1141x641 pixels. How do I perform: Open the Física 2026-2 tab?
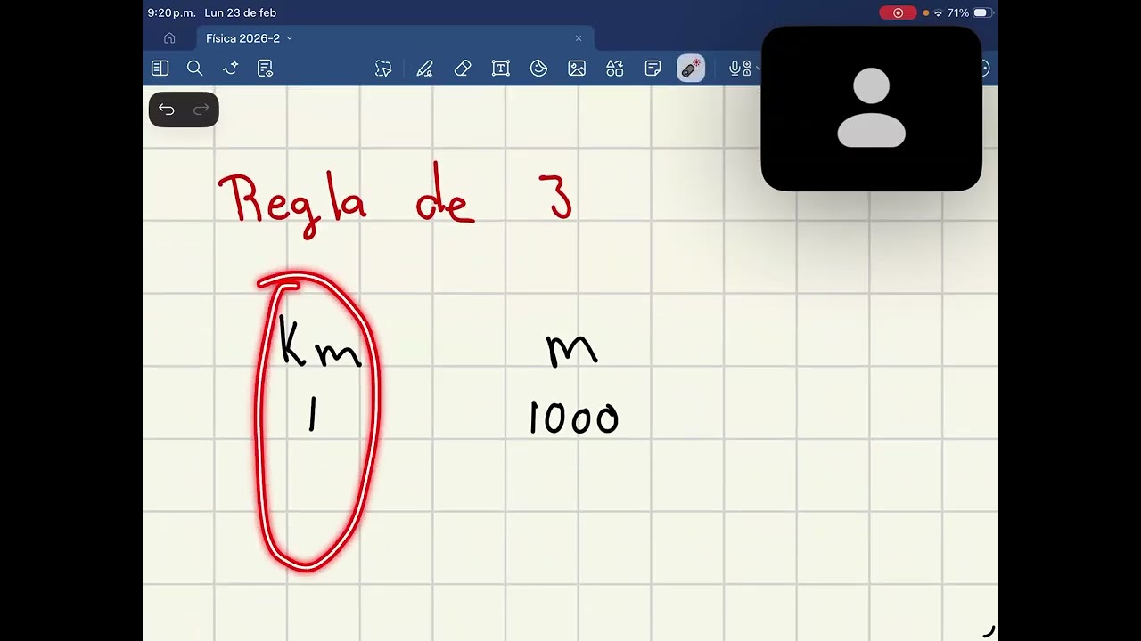pyautogui.click(x=395, y=38)
